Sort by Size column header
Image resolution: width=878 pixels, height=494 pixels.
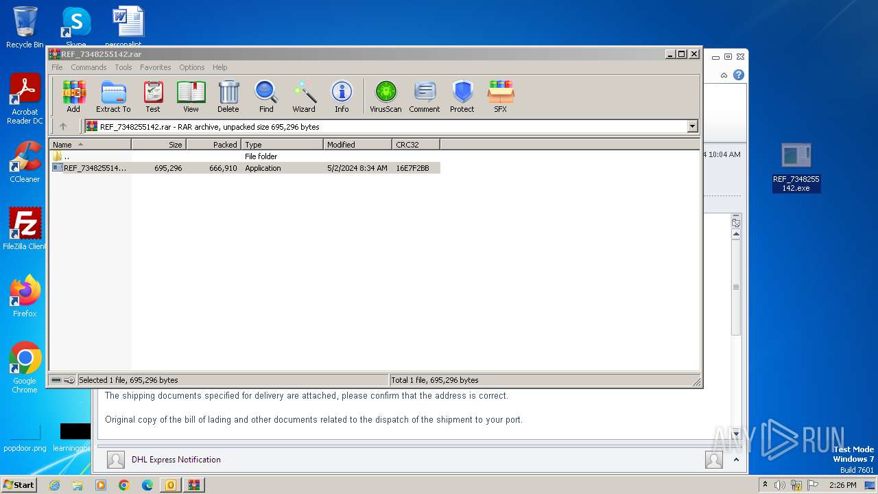158,144
